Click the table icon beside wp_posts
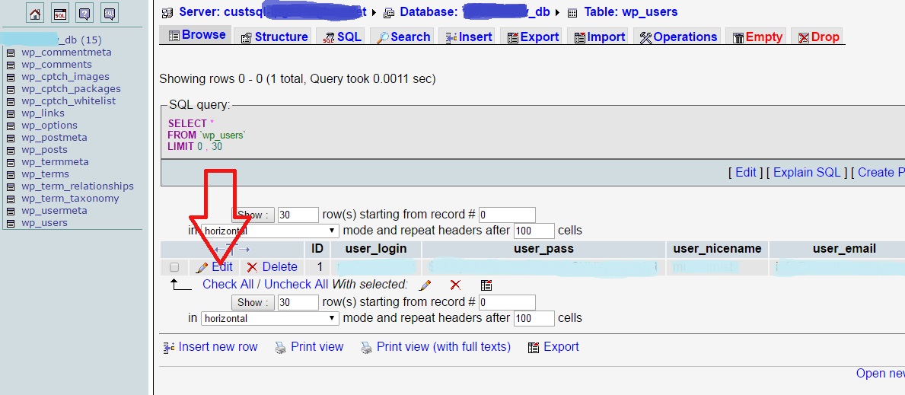Image resolution: width=905 pixels, height=395 pixels. tap(11, 150)
